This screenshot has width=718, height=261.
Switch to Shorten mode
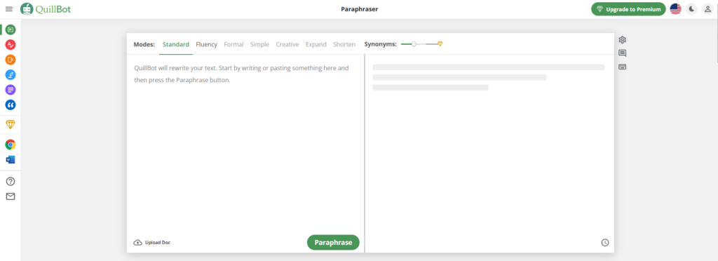[344, 44]
